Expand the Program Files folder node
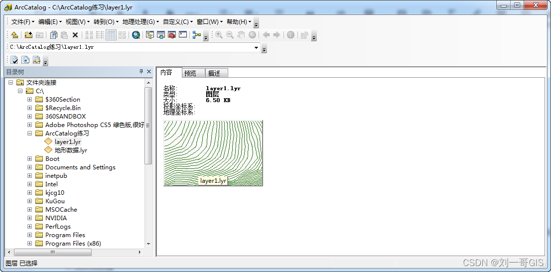551x272 pixels. 30,235
